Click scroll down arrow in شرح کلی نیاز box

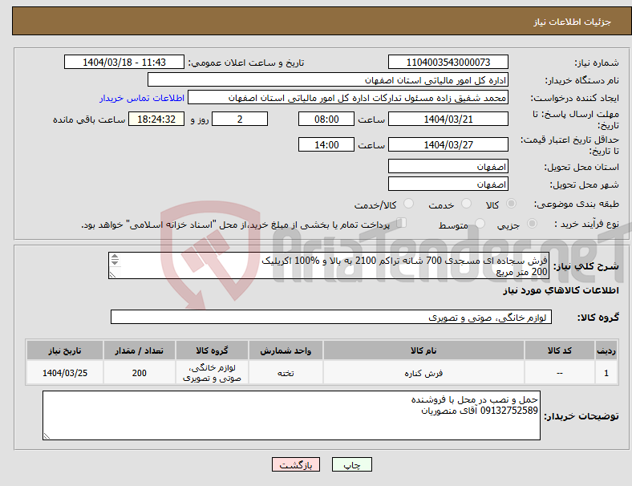coord(115,263)
